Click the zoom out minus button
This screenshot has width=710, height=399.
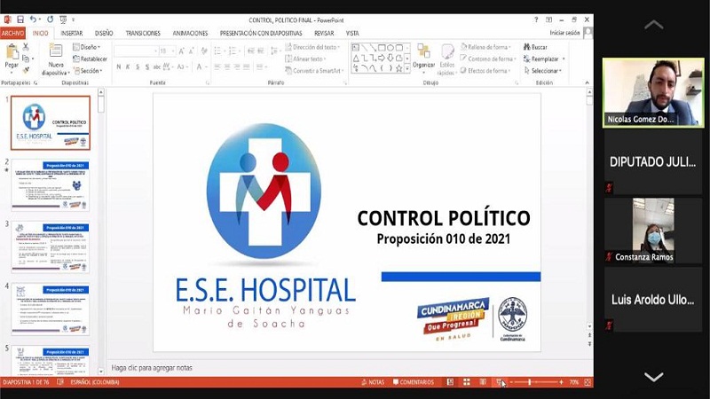click(512, 382)
